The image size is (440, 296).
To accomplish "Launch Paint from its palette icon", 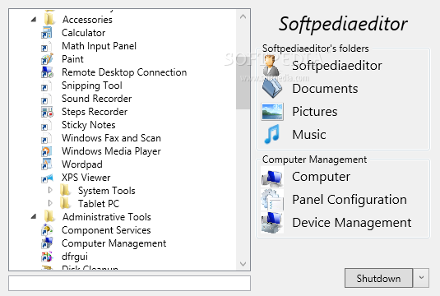I will 47,59.
